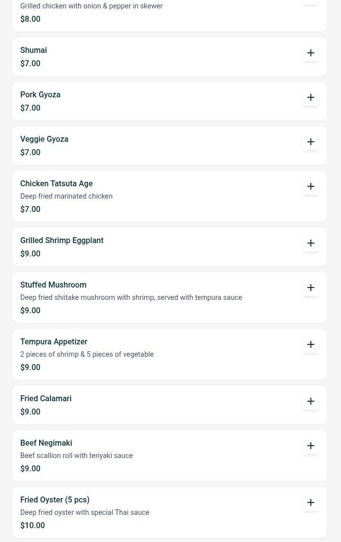Add Tempura Appetizer to cart
341x542 pixels.
pyautogui.click(x=311, y=344)
